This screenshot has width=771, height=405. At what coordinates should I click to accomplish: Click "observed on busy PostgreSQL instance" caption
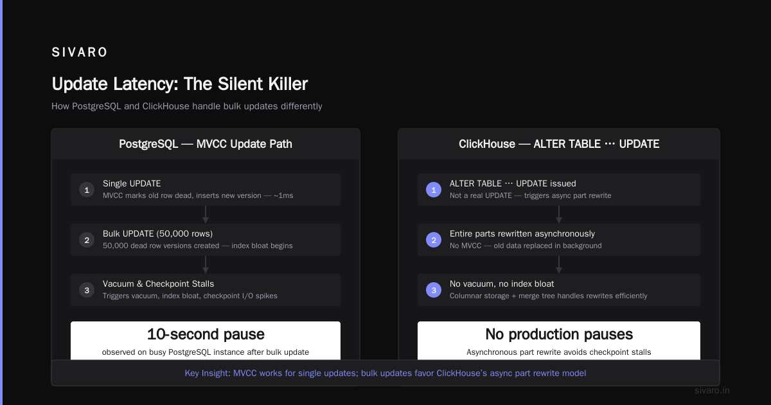206,352
